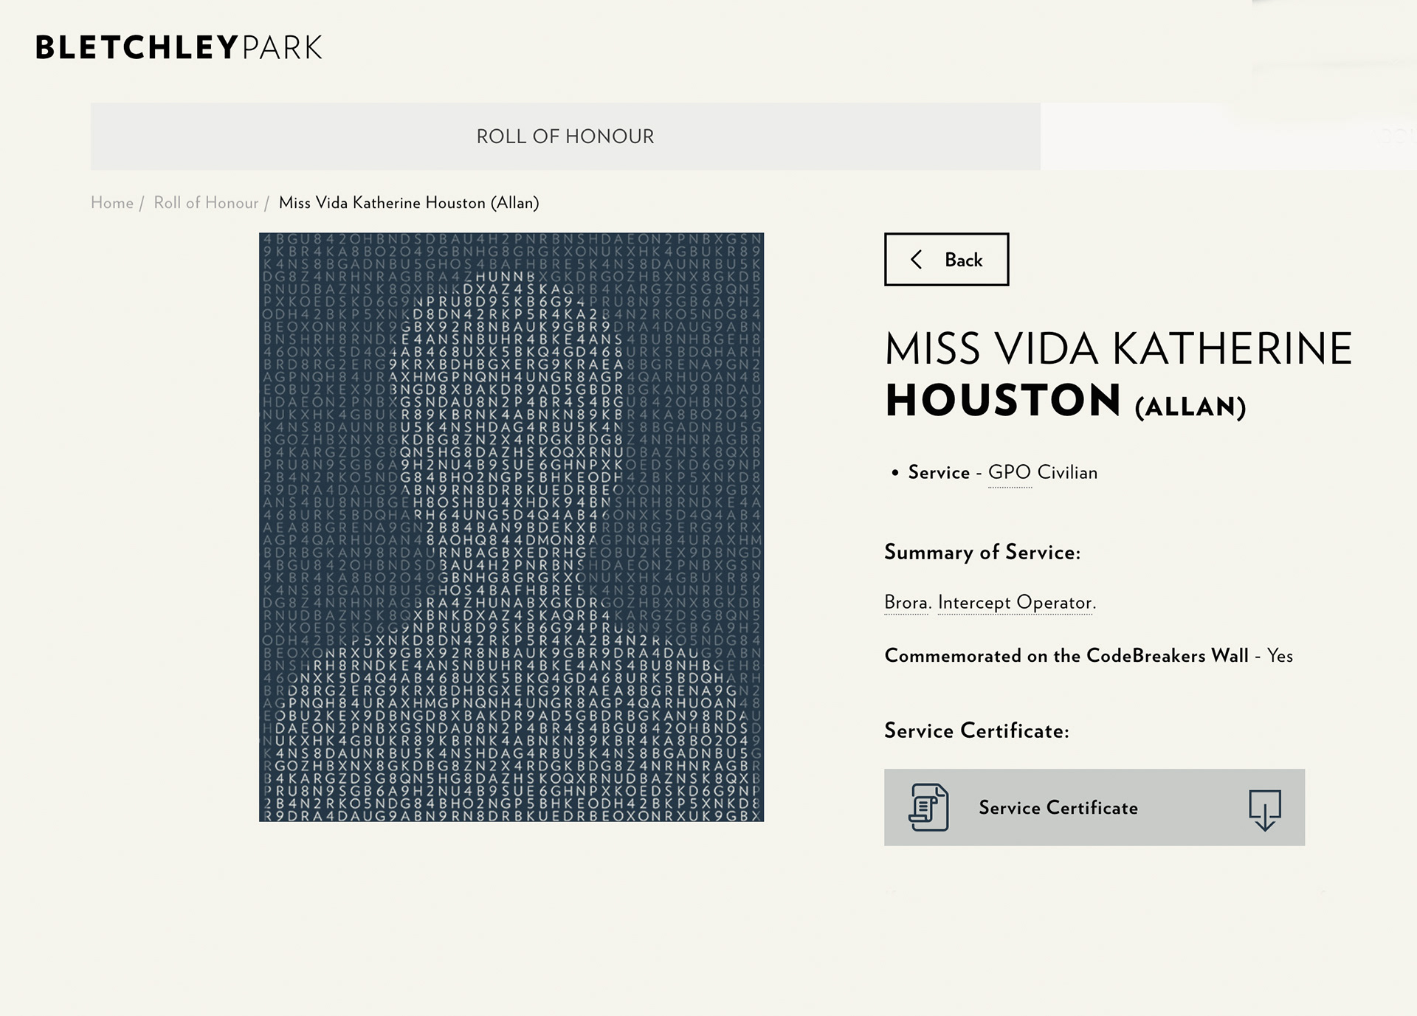Click the GPO abbreviation link
The height and width of the screenshot is (1016, 1417).
click(1010, 473)
